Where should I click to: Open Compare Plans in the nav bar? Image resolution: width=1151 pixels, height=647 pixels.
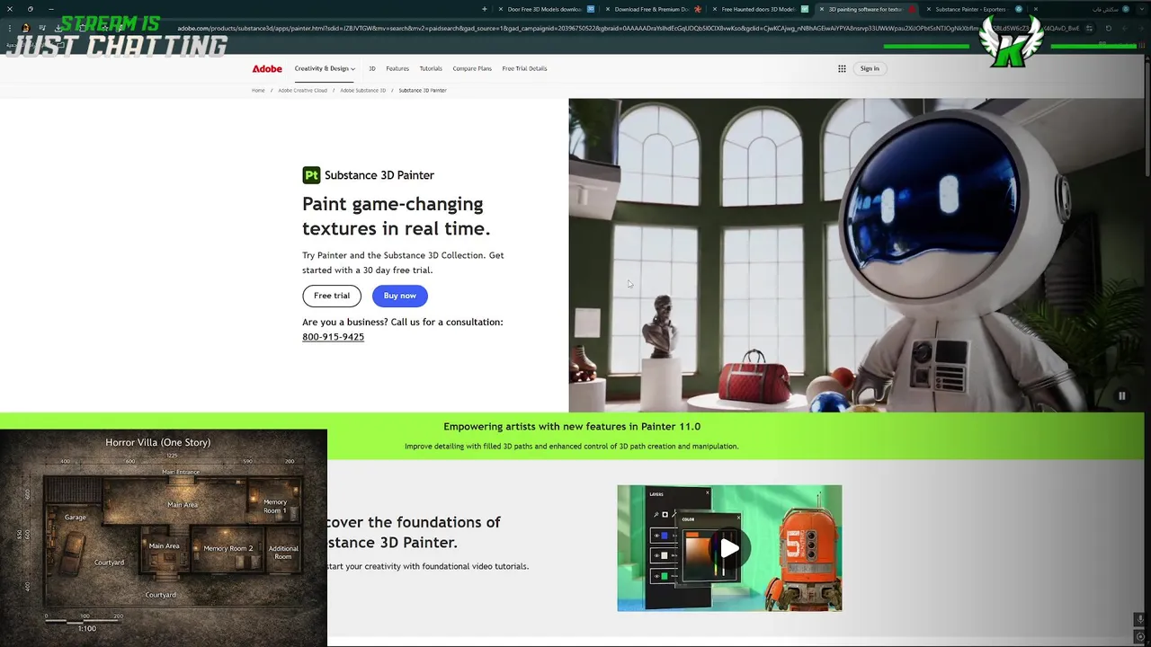(x=472, y=68)
